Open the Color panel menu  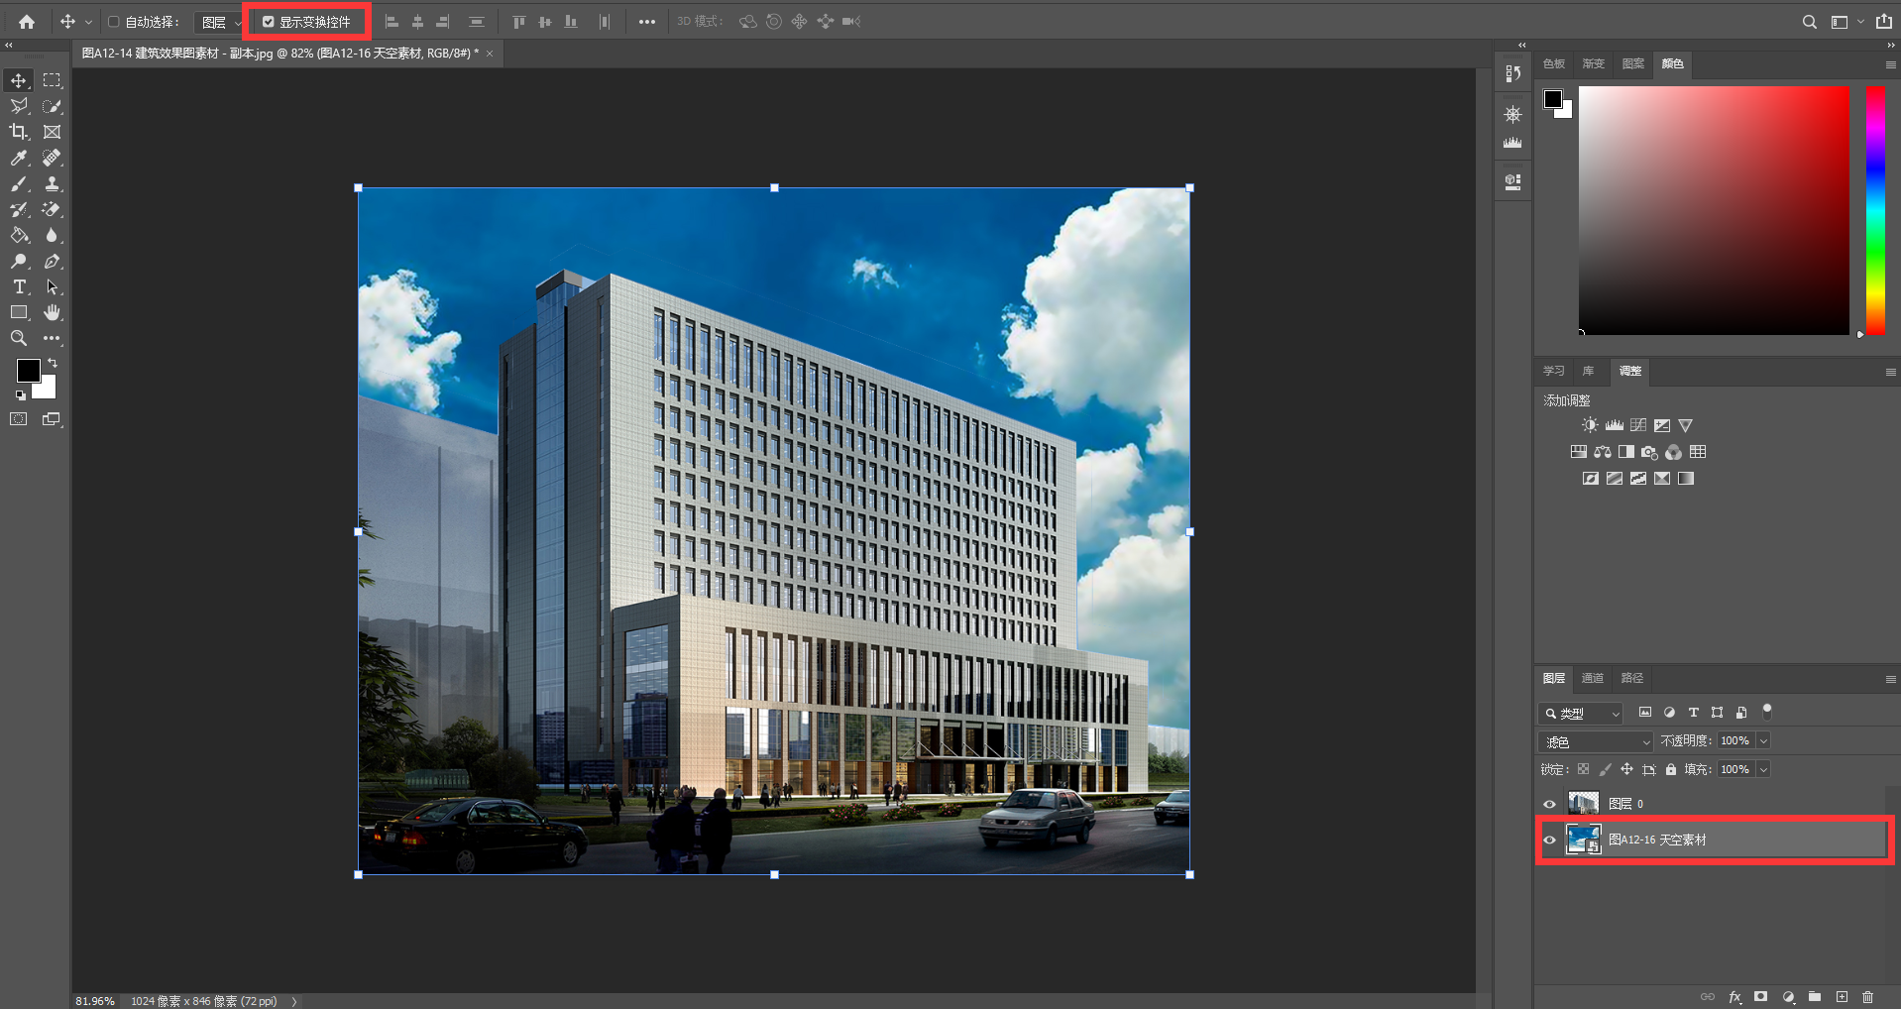1890,64
